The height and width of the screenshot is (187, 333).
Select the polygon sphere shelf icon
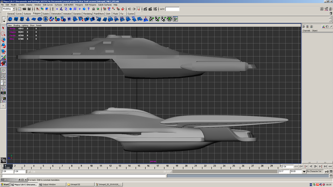[x=10, y=19]
